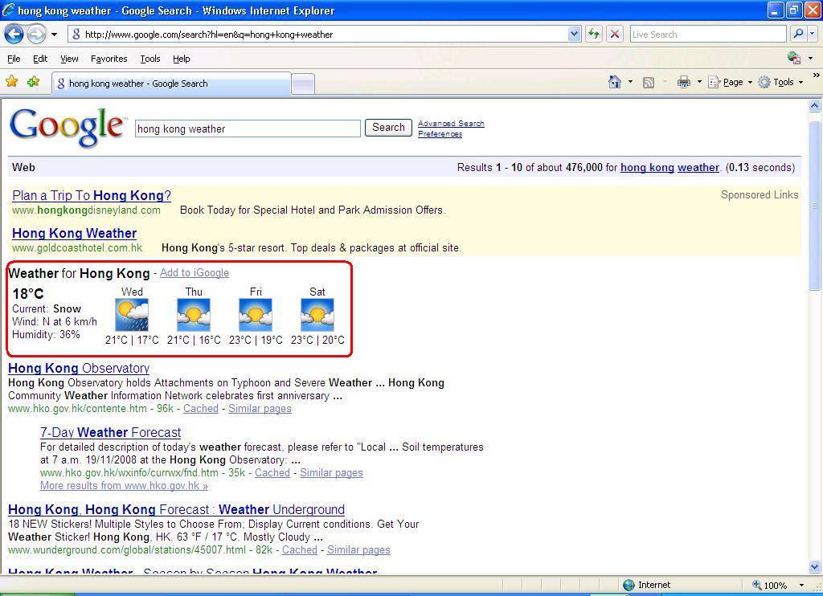Click Thursday's partly sunny weather icon
Viewport: 823px width, 596px height.
click(194, 315)
